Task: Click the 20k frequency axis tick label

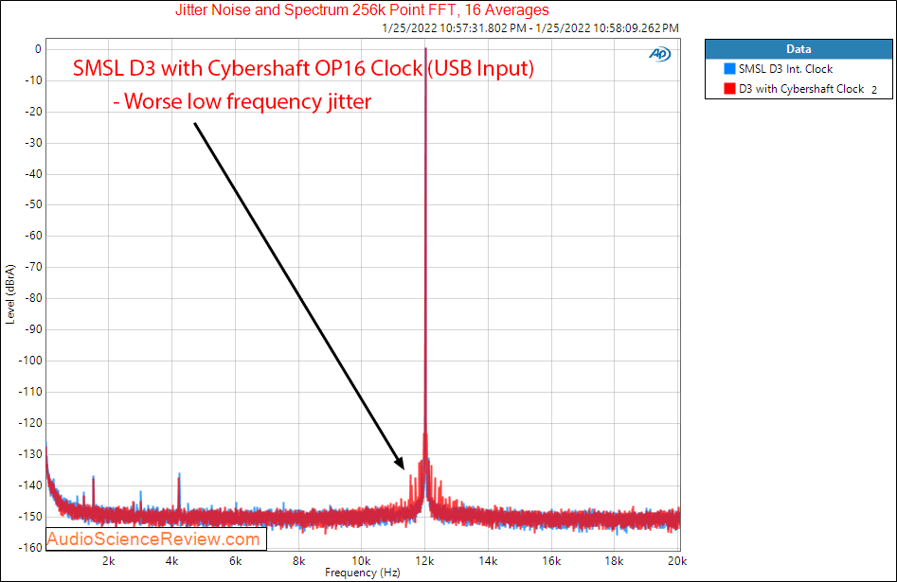Action: [677, 561]
